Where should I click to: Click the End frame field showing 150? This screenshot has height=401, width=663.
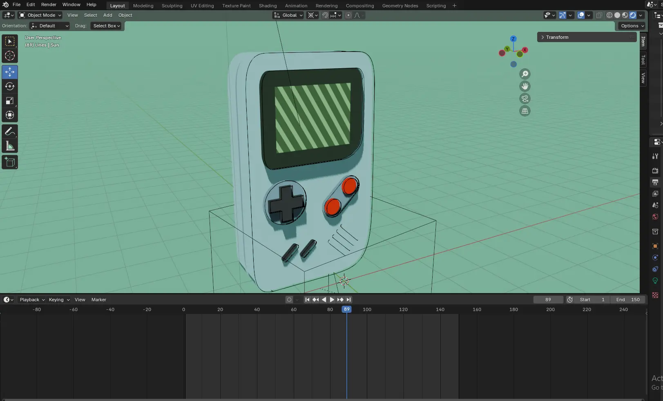[628, 300]
